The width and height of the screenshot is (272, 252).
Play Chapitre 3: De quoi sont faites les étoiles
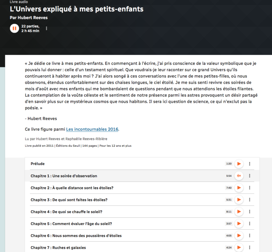pyautogui.click(x=239, y=200)
